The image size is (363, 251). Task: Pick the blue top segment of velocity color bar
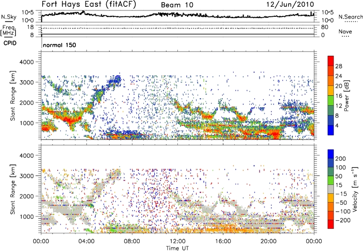click(331, 154)
